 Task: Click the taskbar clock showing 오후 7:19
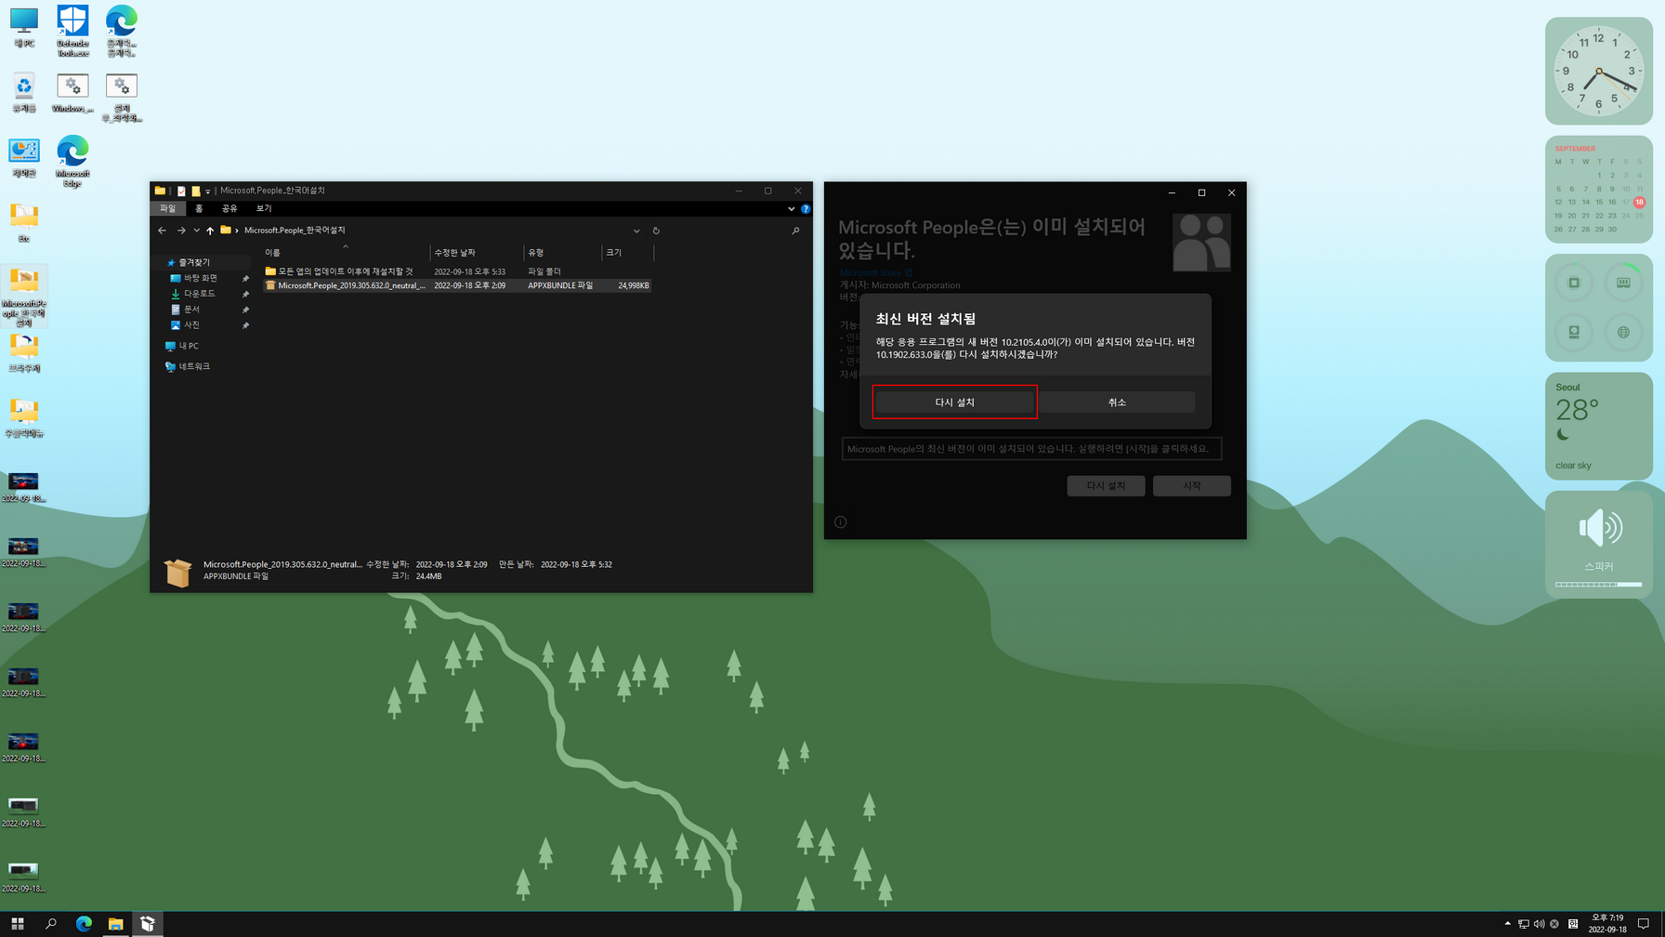[x=1607, y=924]
